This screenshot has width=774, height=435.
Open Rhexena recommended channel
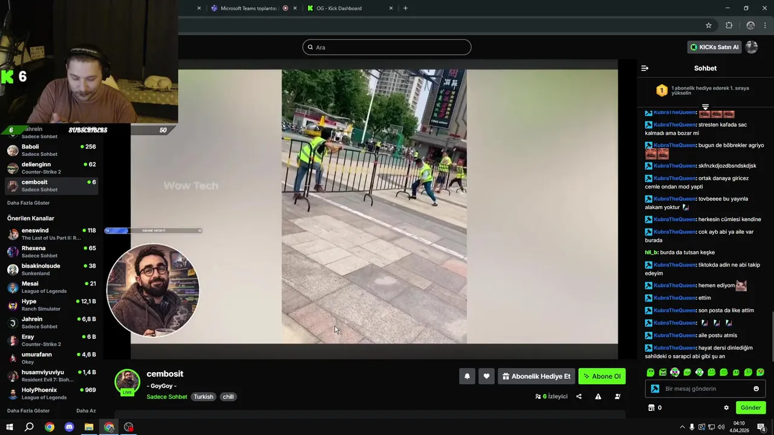click(51, 251)
